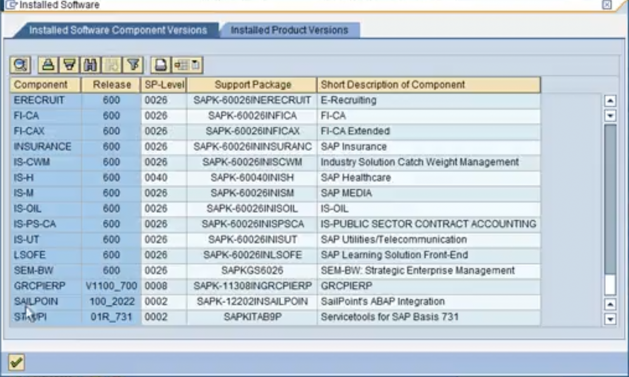Switch to the Installed Product Versions tab

pyautogui.click(x=289, y=30)
